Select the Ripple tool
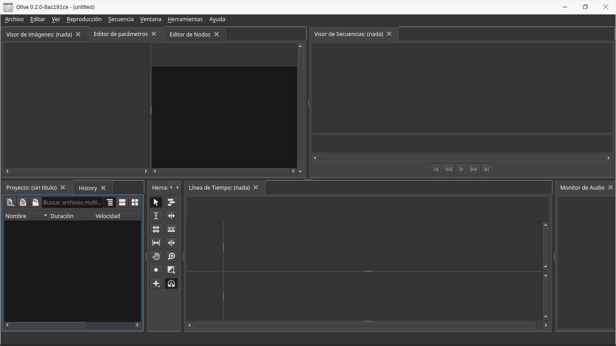 pyautogui.click(x=171, y=216)
